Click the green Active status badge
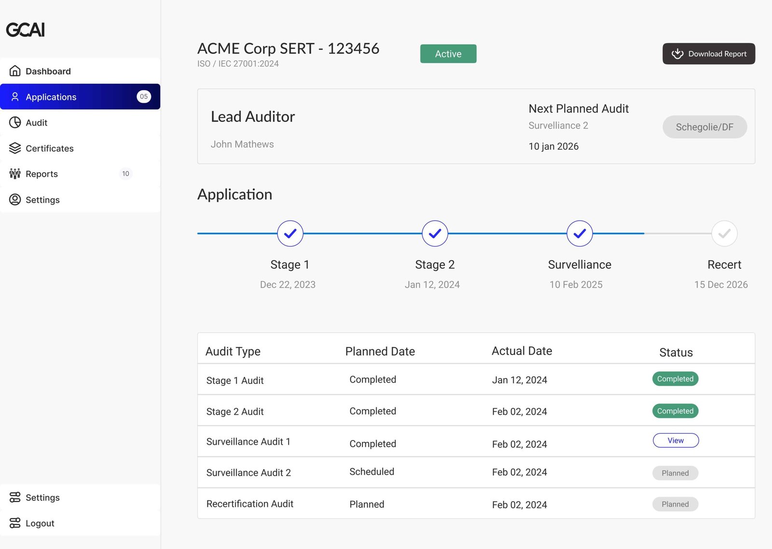Viewport: 772px width, 549px height. point(448,54)
